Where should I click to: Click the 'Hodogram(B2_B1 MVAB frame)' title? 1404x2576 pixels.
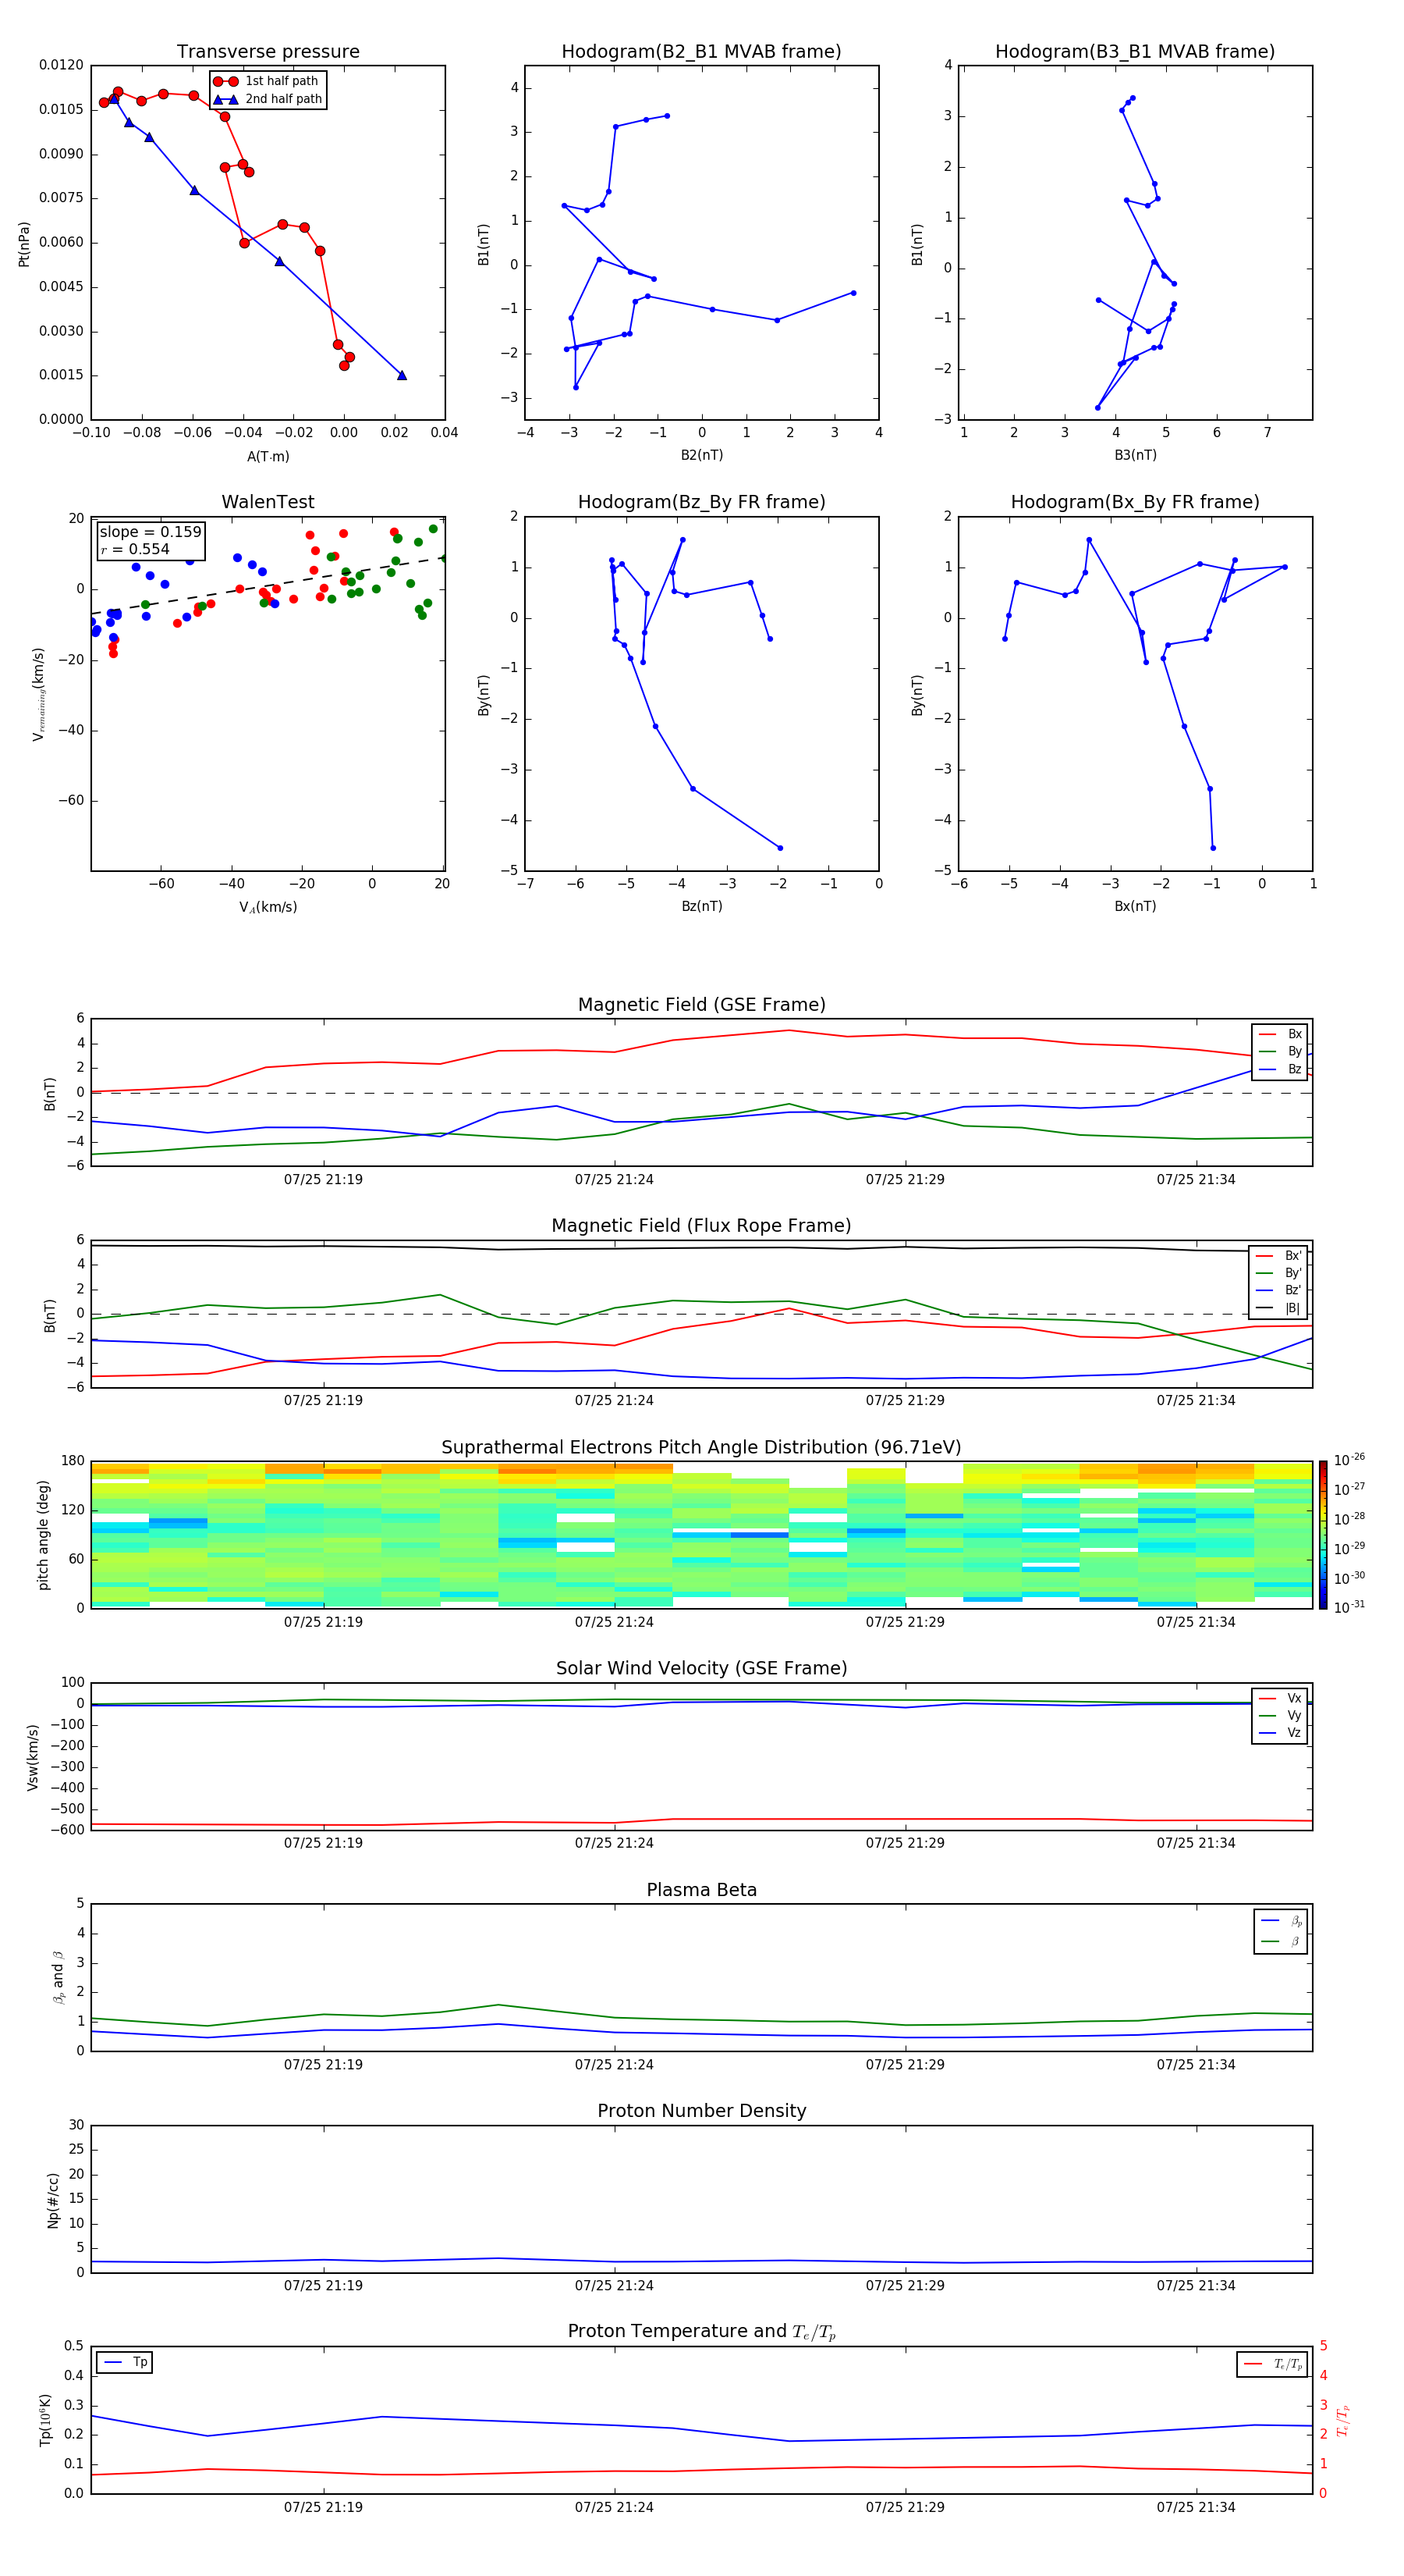point(701,52)
